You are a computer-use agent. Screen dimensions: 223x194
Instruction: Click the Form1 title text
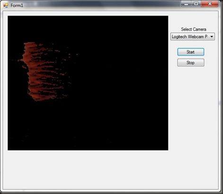(x=17, y=6)
